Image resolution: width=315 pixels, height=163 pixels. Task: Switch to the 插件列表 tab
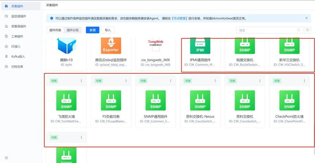55,30
